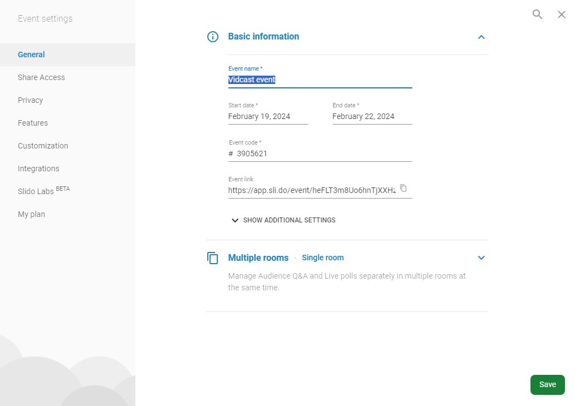Open the End date field February 22, 2024
The width and height of the screenshot is (575, 406).
(x=372, y=116)
